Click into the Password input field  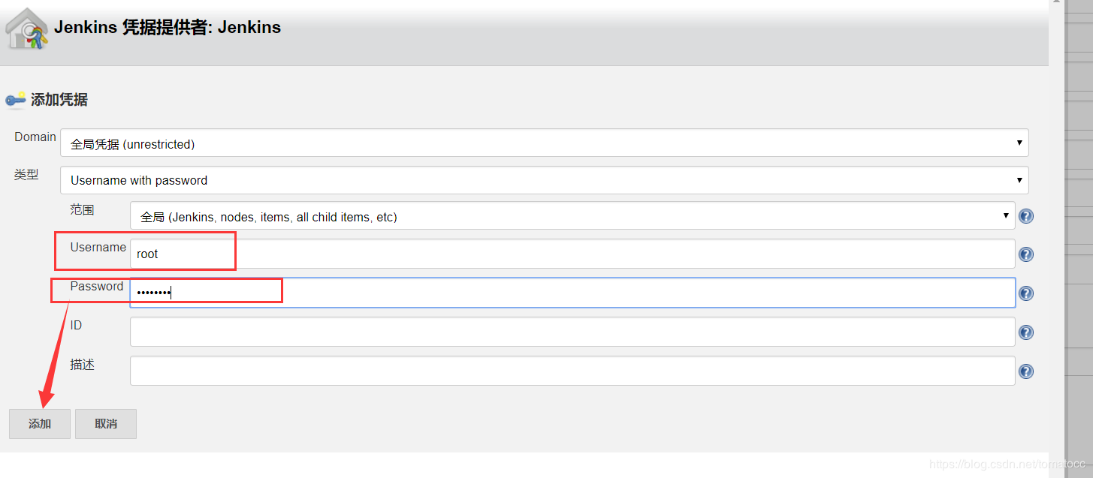click(x=572, y=293)
